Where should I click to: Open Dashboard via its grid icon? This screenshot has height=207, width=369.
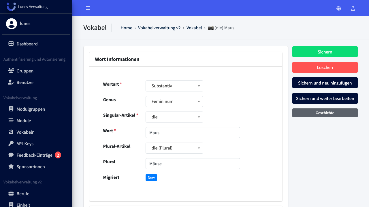click(x=11, y=44)
